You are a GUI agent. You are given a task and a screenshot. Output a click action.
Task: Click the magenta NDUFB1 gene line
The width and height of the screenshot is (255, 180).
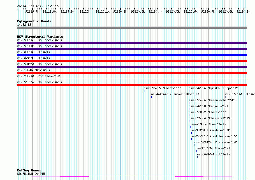coord(132,177)
